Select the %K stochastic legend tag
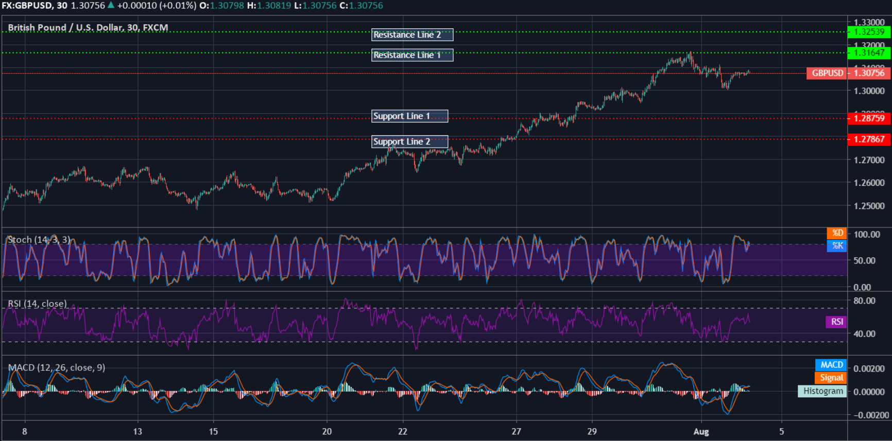This screenshot has width=892, height=441. 837,246
